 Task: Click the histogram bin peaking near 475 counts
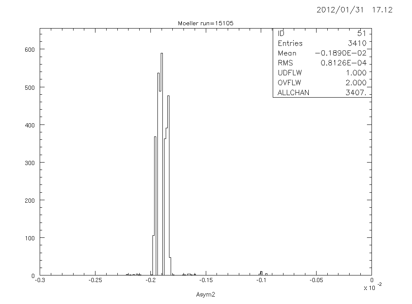tap(169, 185)
